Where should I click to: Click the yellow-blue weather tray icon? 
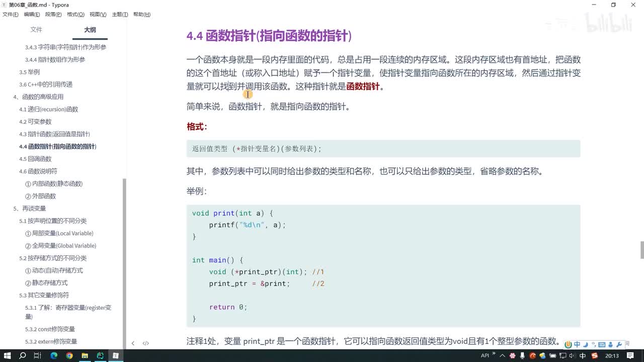pos(543,355)
